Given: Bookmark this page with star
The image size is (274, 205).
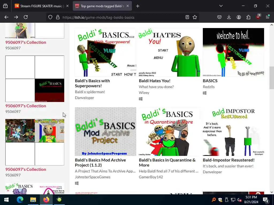Looking at the screenshot, I should coord(195,17).
